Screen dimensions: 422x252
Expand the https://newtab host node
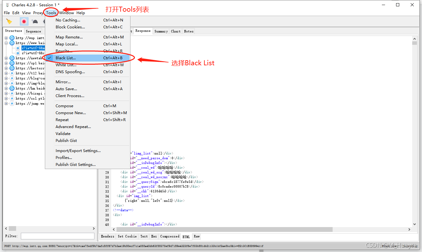[6, 58]
